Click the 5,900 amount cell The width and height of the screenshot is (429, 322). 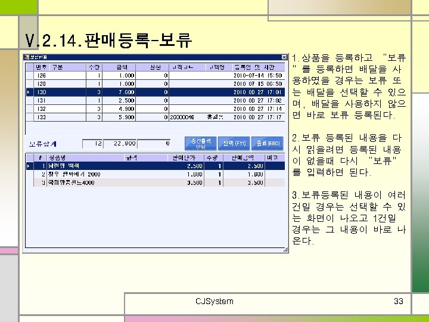[x=119, y=117]
